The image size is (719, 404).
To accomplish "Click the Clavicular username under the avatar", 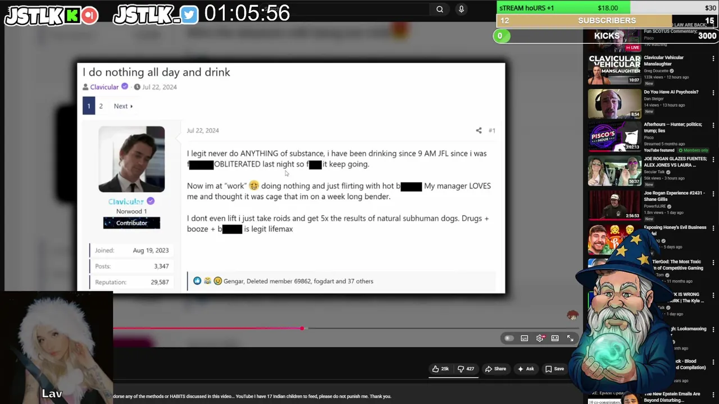I will 126,201.
